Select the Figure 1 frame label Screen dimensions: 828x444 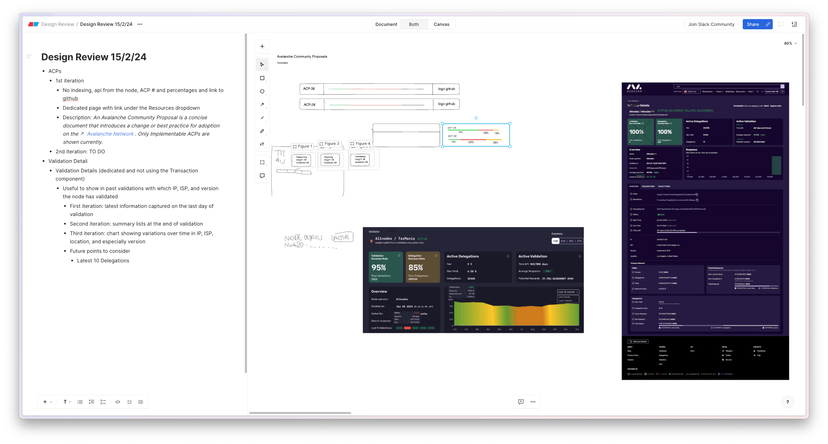tap(302, 147)
